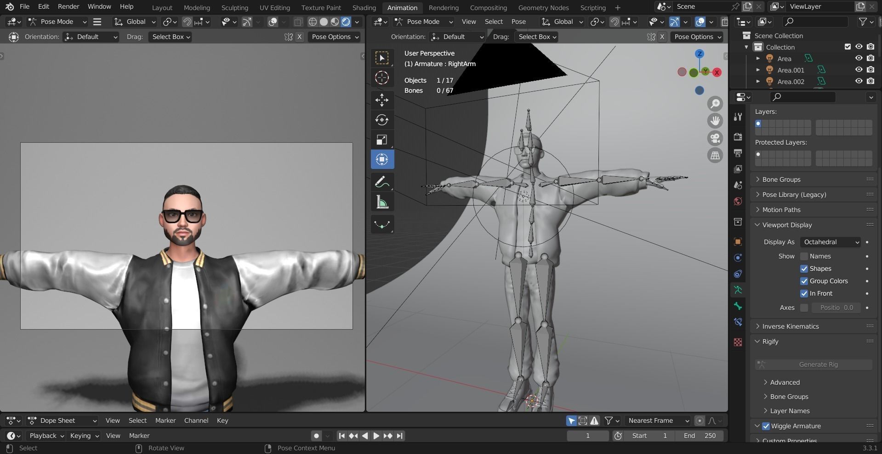Activate the Move tool
Viewport: 882px width, 454px height.
pyautogui.click(x=382, y=100)
